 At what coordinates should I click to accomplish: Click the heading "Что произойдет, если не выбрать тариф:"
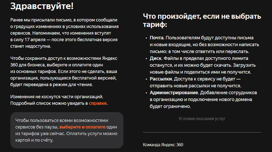coord(202,20)
